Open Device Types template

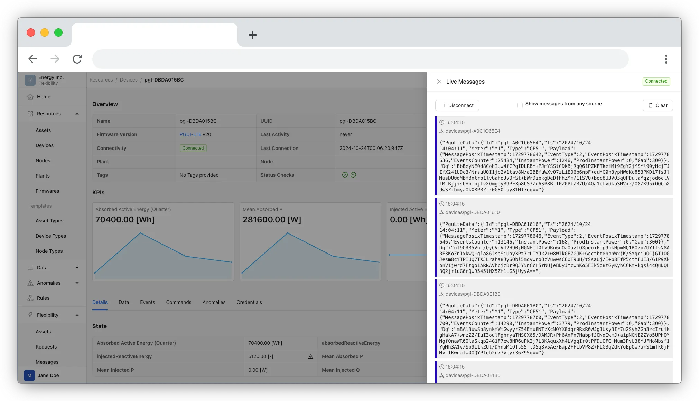tap(51, 236)
